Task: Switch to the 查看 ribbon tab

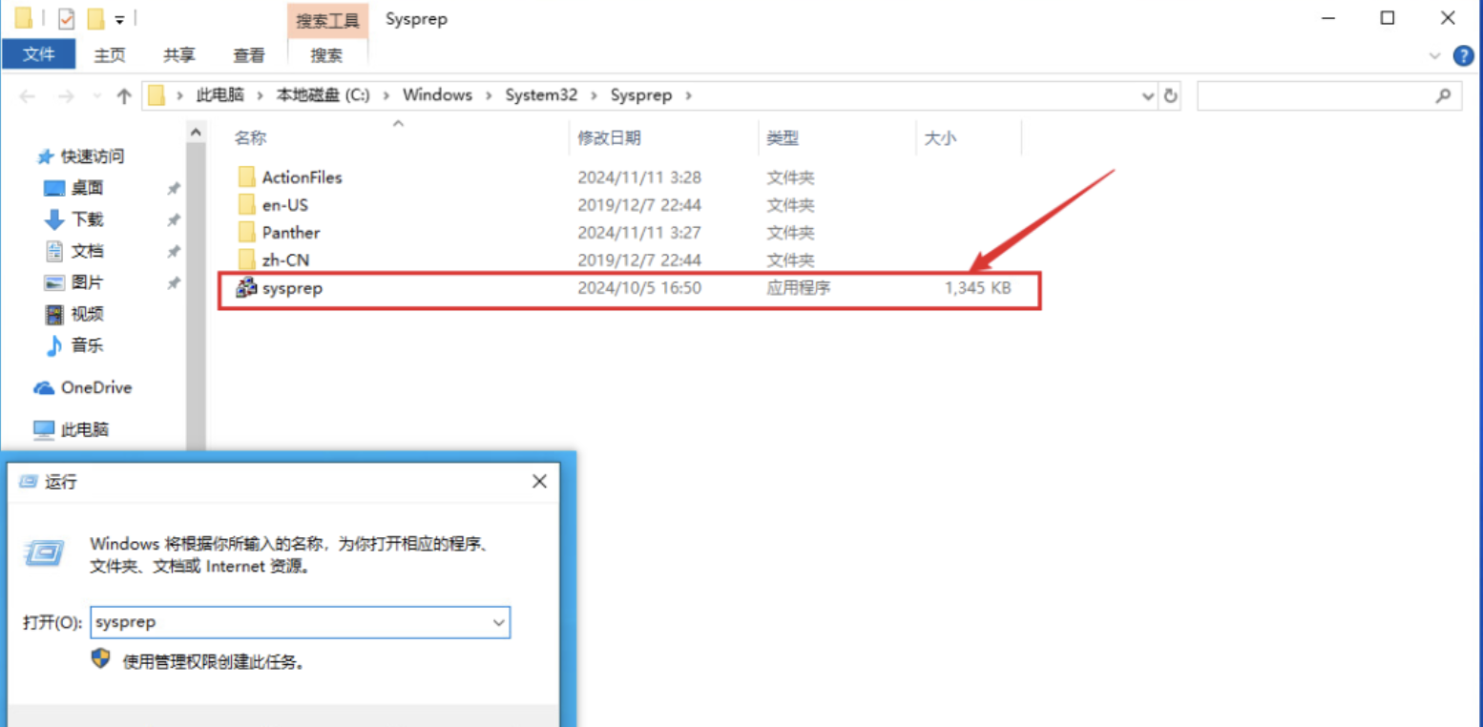Action: click(x=249, y=55)
